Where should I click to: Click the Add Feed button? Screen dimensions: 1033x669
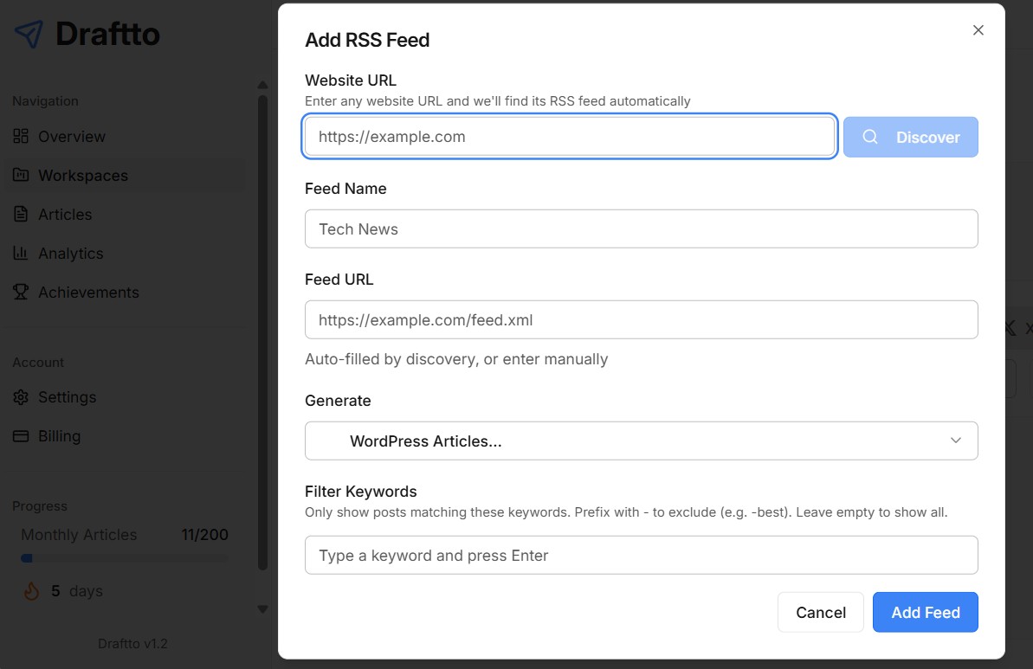[x=925, y=613]
